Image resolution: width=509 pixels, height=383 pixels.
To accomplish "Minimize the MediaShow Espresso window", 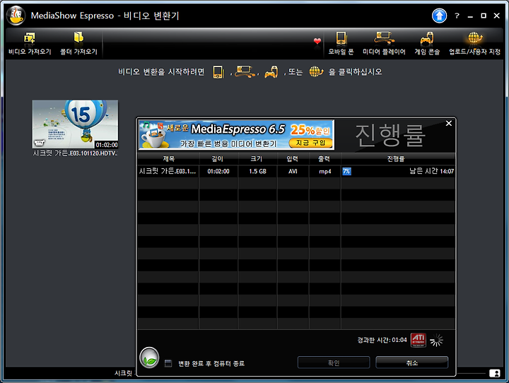I will [x=470, y=16].
